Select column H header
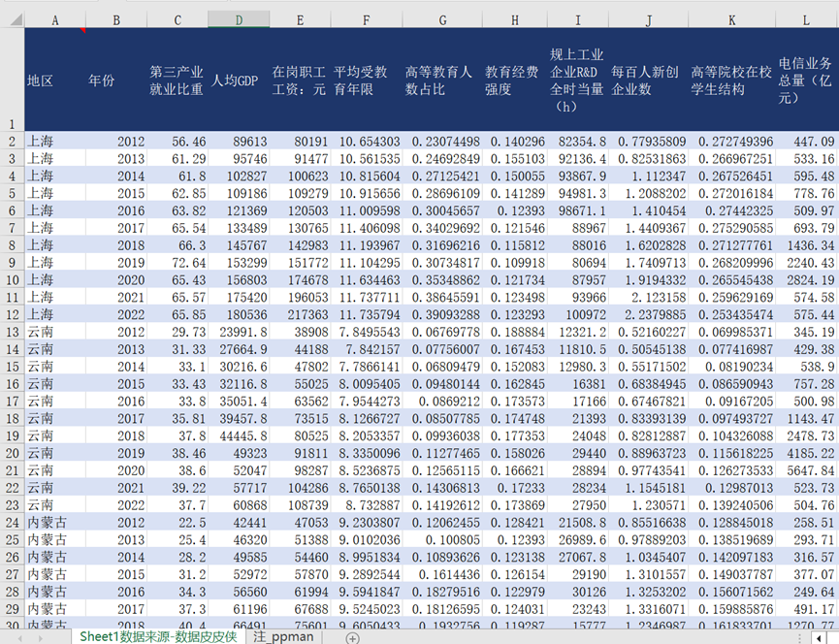Viewport: 839px width, 644px height. coord(514,20)
